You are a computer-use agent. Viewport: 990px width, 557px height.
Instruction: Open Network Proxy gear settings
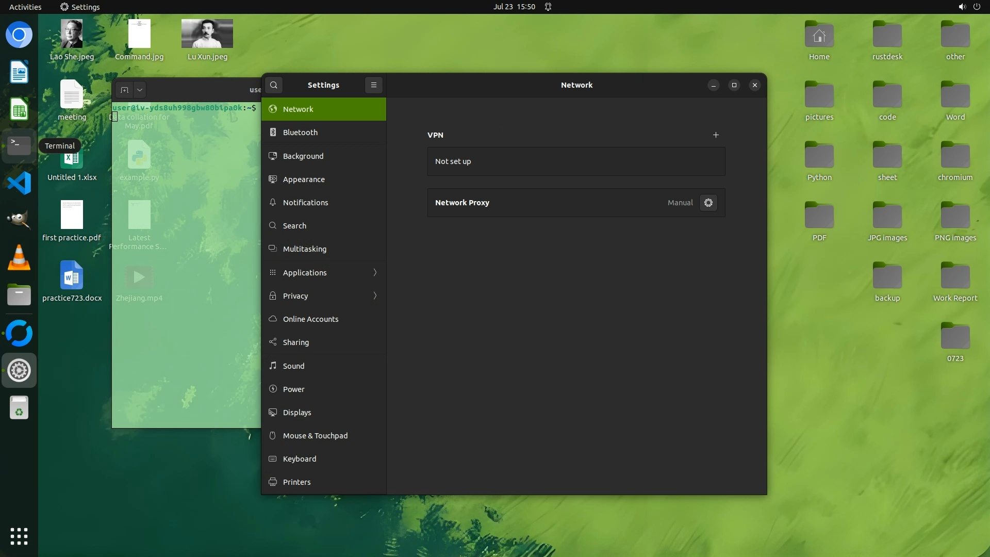coord(708,203)
